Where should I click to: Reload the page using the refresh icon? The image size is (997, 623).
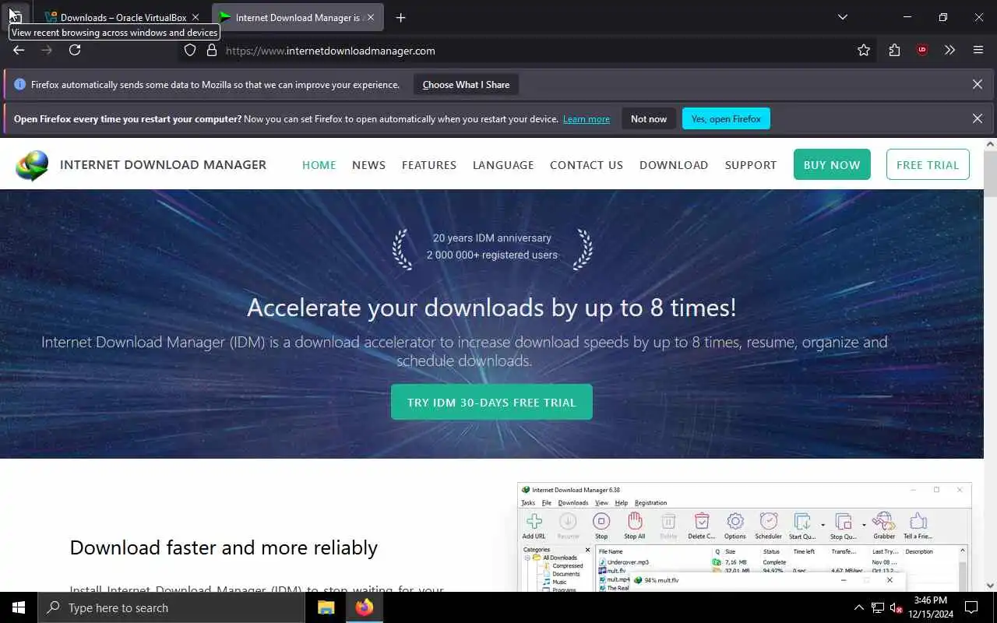click(x=75, y=50)
